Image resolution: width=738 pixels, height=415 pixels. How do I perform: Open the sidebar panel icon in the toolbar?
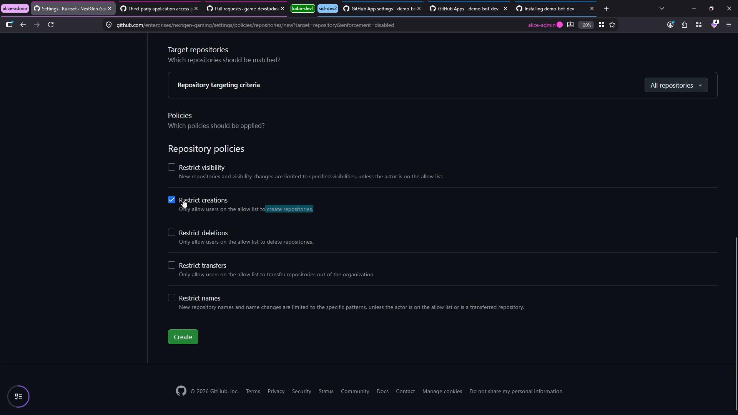click(9, 25)
